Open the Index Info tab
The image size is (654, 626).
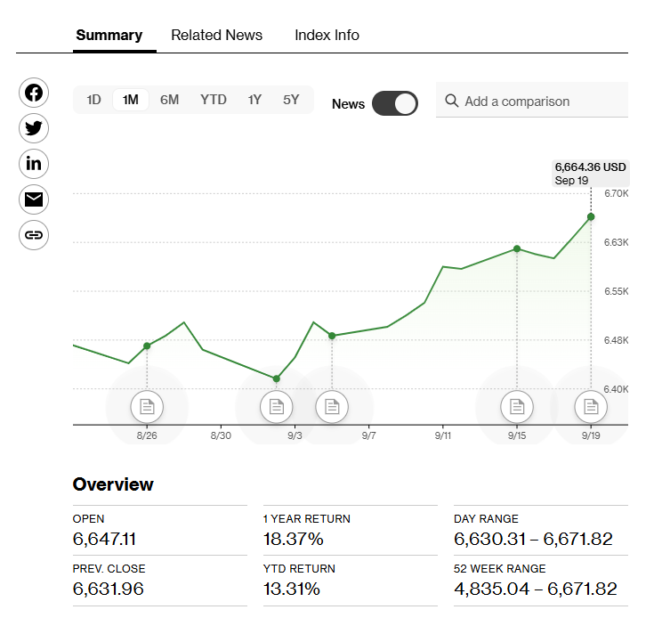pyautogui.click(x=327, y=36)
